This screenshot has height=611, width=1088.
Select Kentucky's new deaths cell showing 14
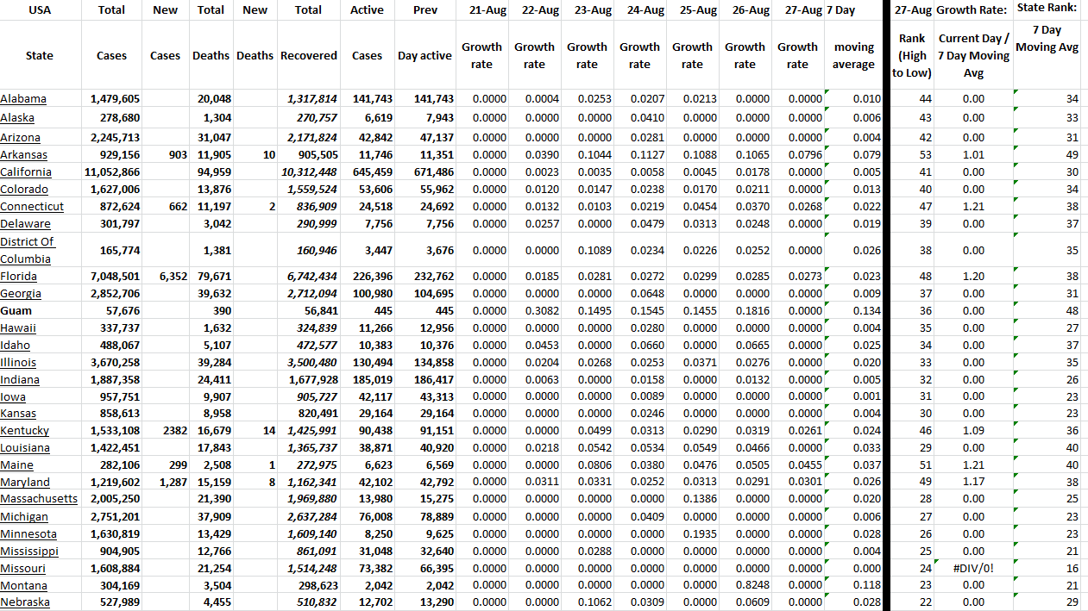(x=268, y=431)
